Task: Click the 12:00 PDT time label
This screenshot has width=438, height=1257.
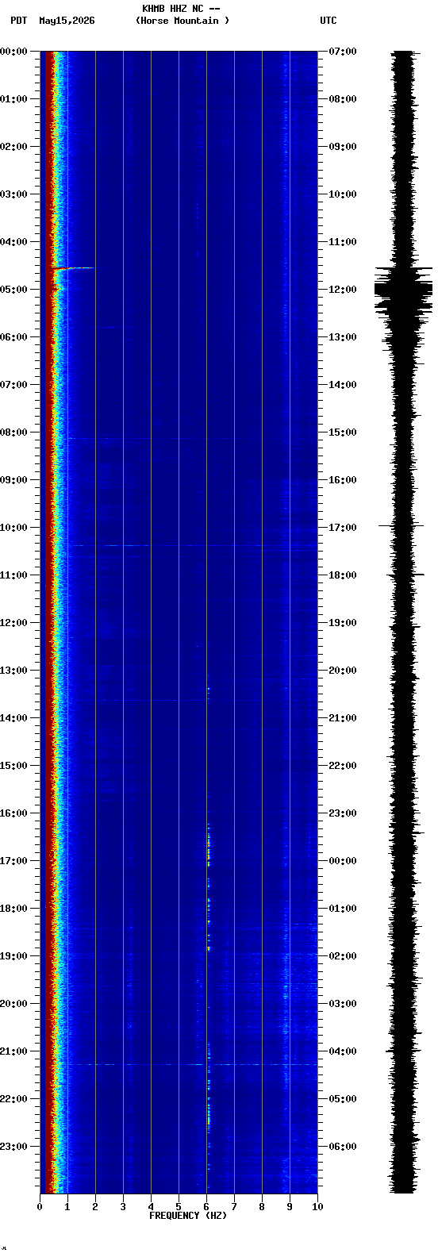Action: [x=14, y=623]
